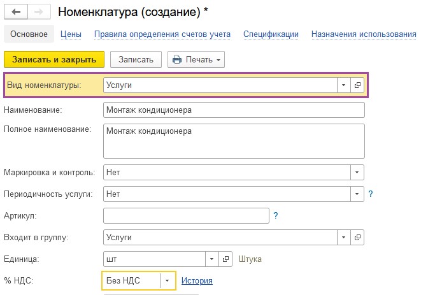Viewport: 421px width, 295px height.
Task: Expand the Вид номенклатуры dropdown list
Action: coord(344,85)
